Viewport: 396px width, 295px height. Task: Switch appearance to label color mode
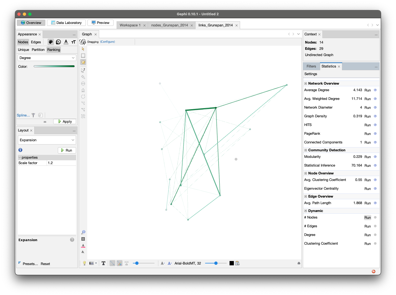tap(66, 42)
